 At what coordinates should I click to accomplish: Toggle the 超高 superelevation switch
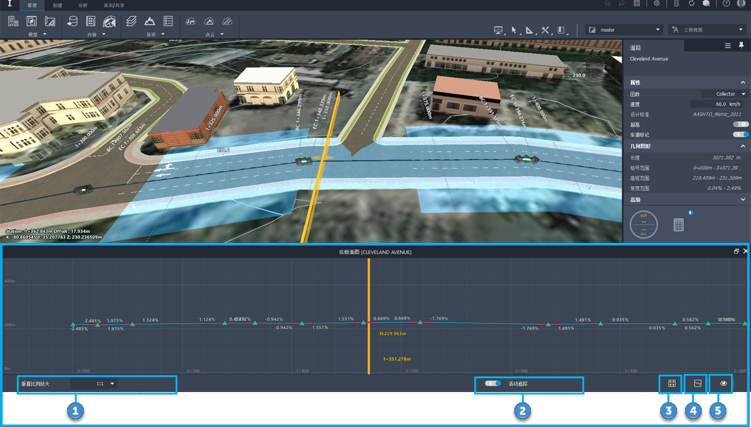(740, 124)
